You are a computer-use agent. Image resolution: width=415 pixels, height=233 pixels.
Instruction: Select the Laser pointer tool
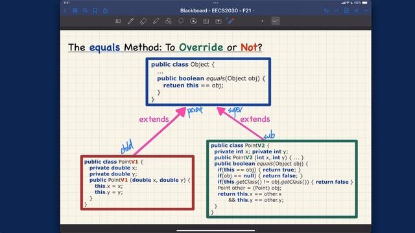(231, 21)
